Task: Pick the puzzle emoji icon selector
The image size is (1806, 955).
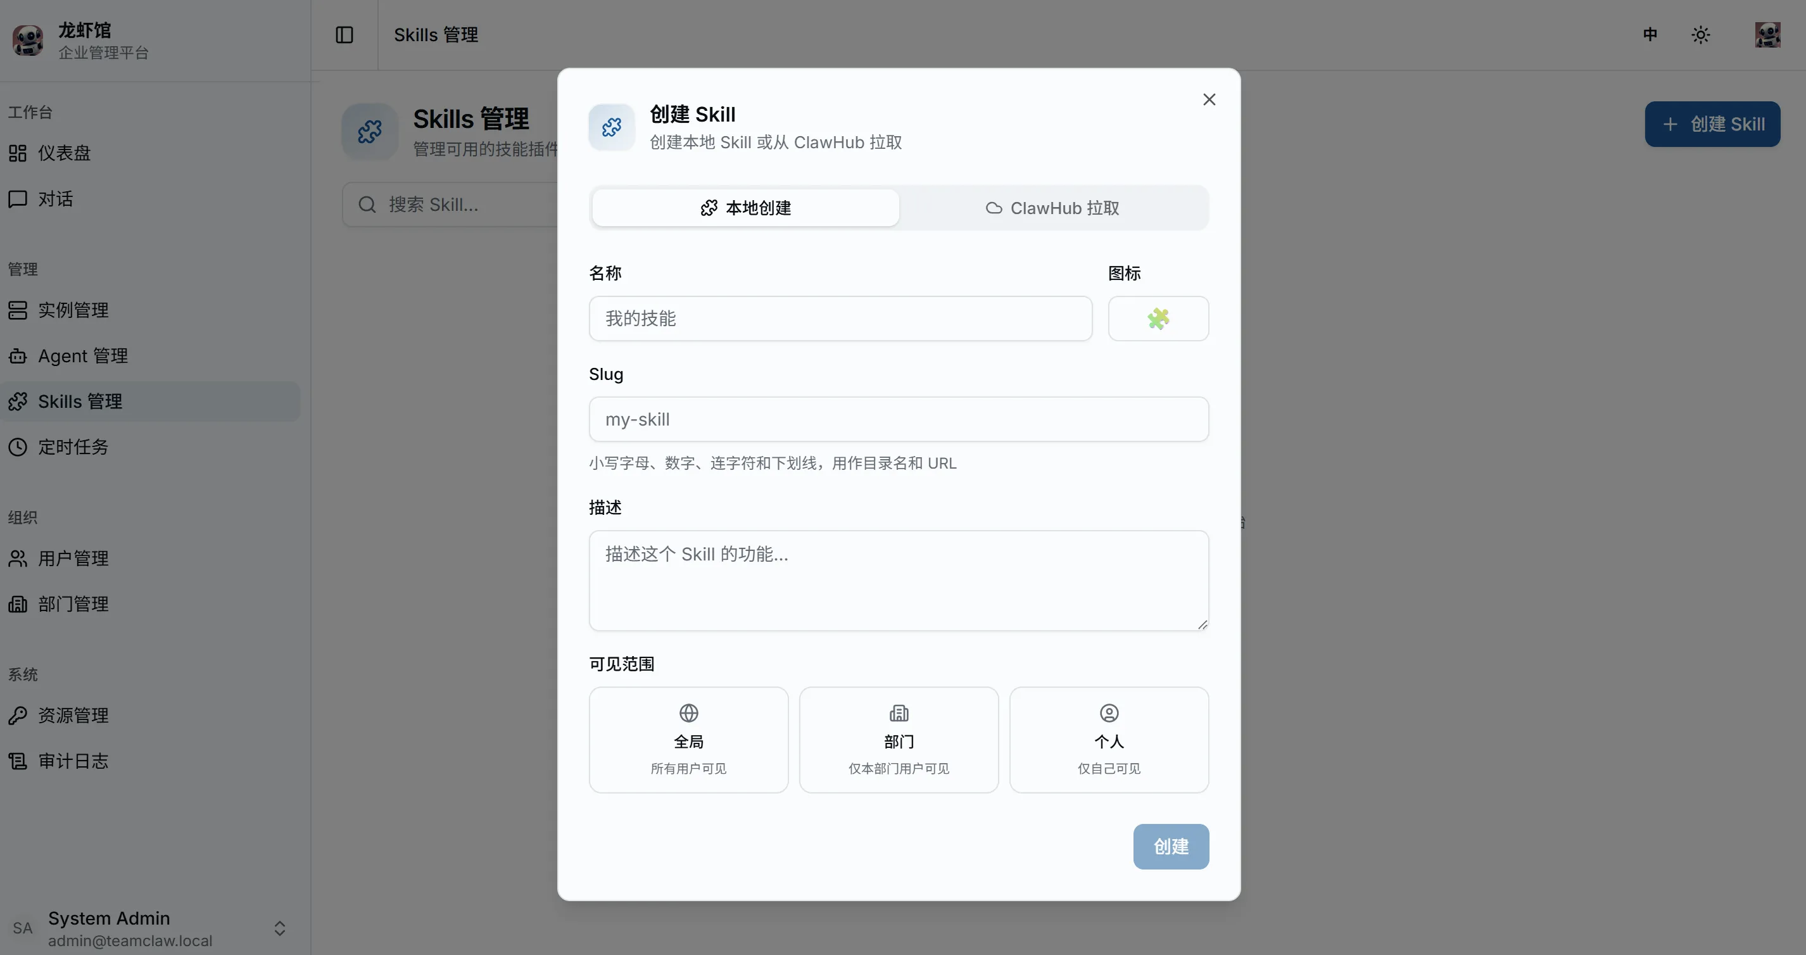Action: (1158, 319)
